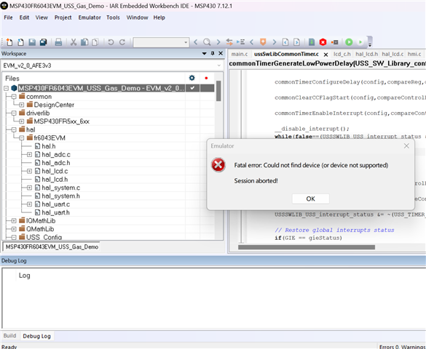
Task: Find previous occurrence arrow left of magnifier
Action: (x=196, y=42)
